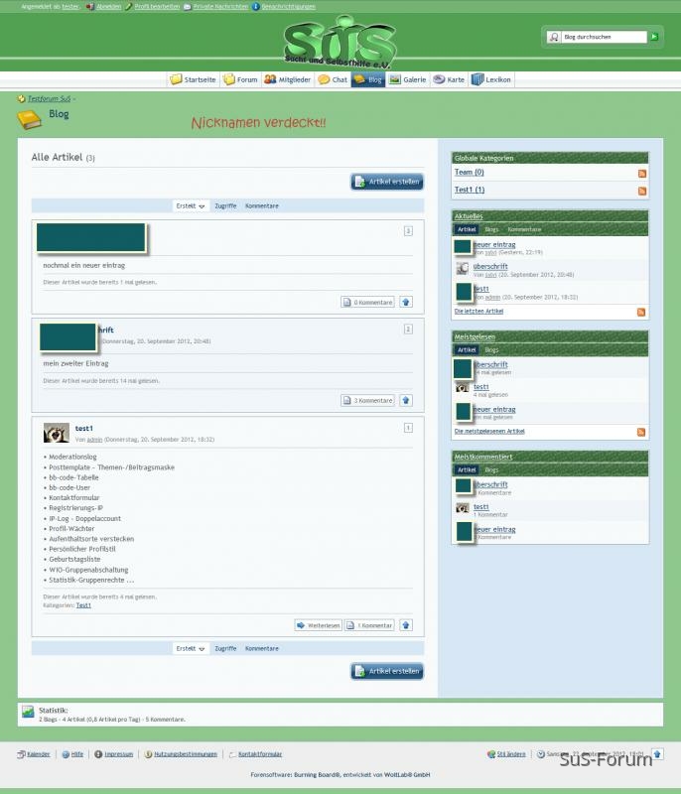The height and width of the screenshot is (794, 681).
Task: Expand the top Erstellt sort dropdown
Action: 191,205
